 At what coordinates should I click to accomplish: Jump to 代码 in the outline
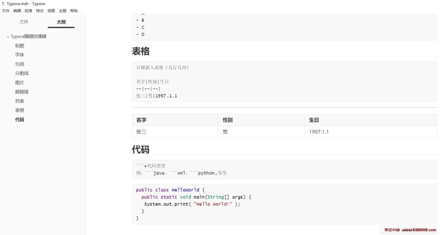coord(20,119)
